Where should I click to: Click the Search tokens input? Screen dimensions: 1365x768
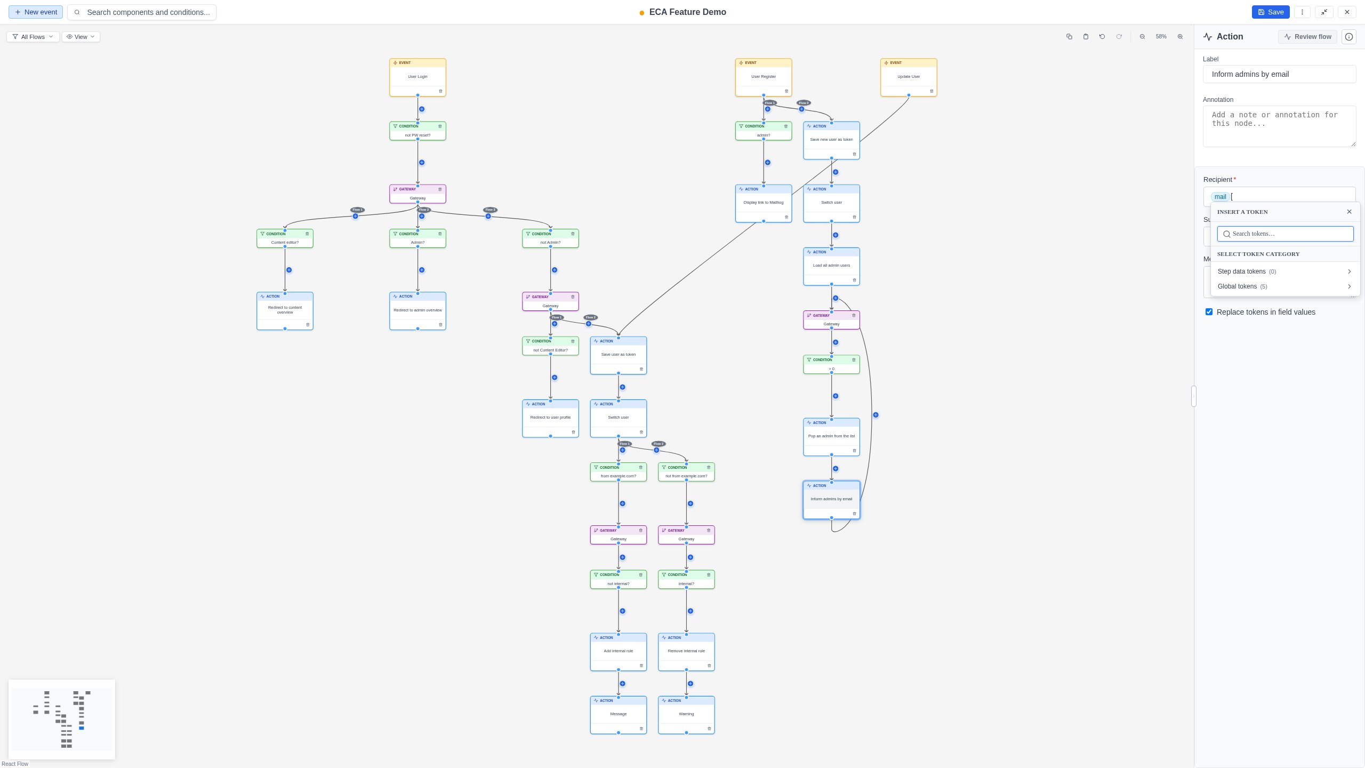(1285, 234)
